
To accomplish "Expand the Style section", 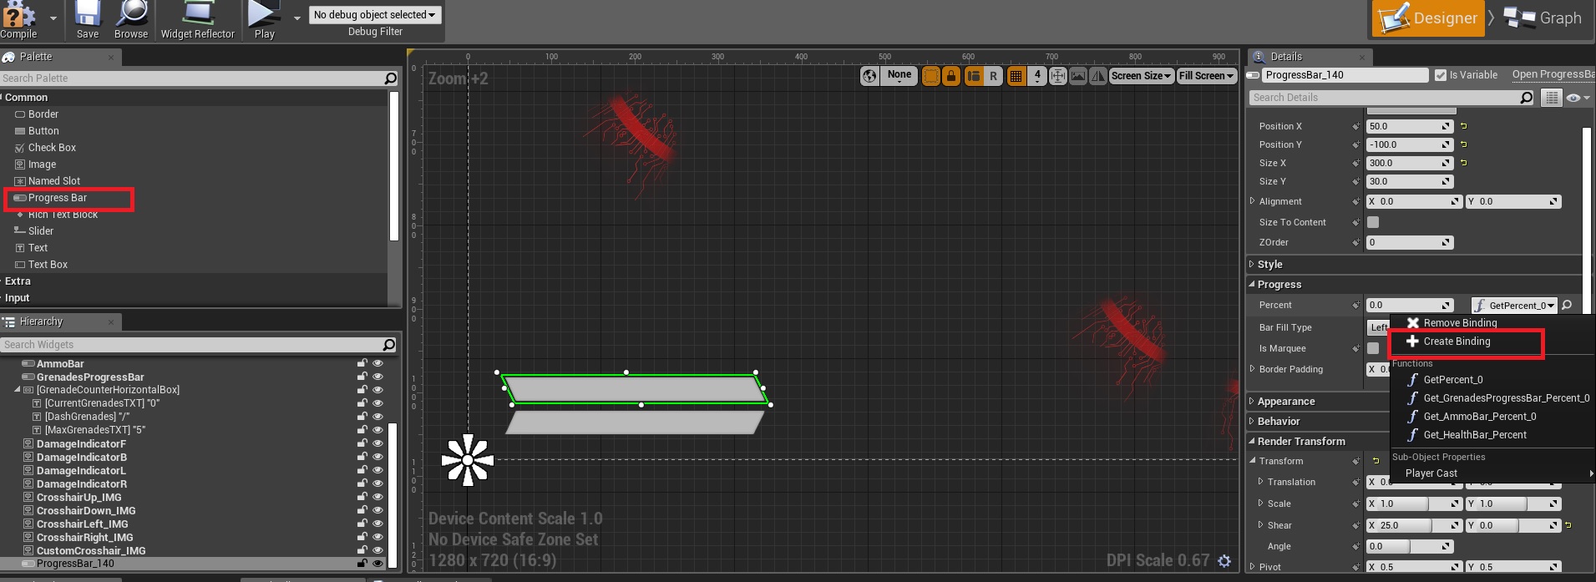I will 1269,264.
